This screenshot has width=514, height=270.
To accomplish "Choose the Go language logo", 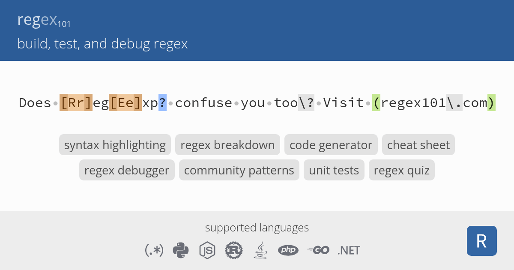I will (x=318, y=250).
